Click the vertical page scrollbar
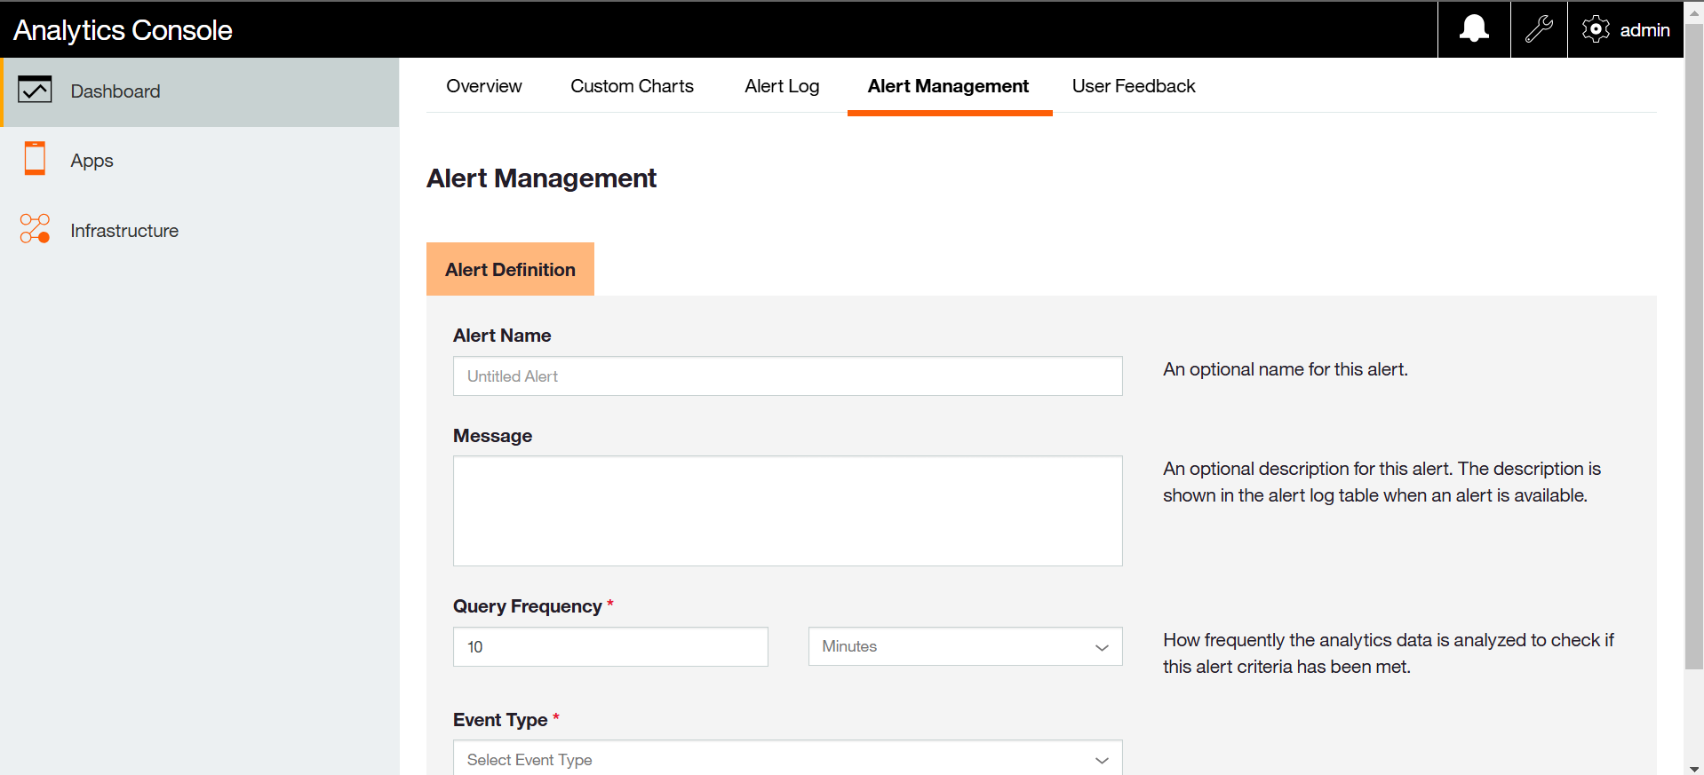This screenshot has width=1704, height=775. 1694,355
